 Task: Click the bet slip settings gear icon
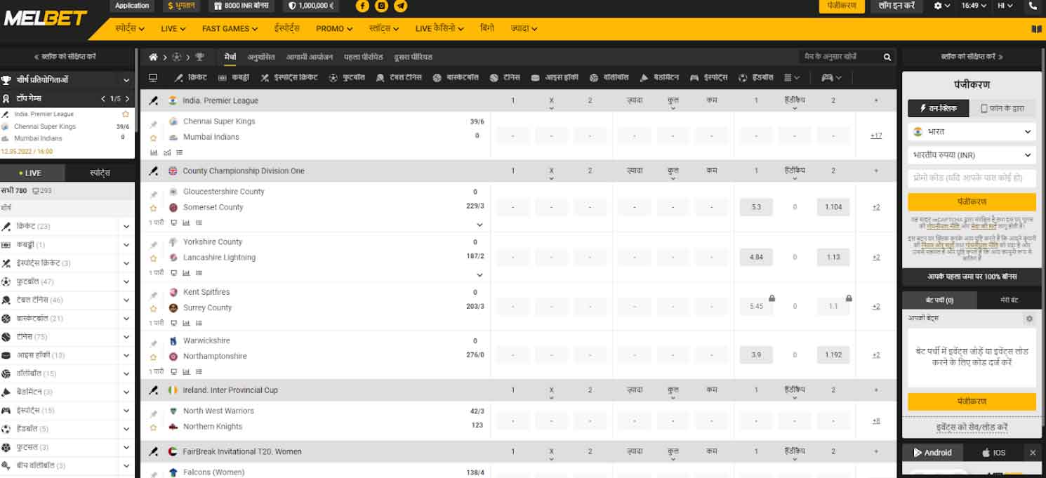click(1029, 319)
